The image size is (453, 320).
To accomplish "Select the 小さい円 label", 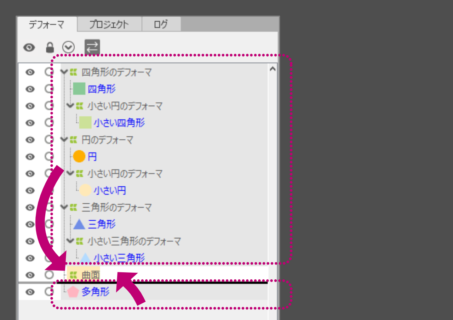I will point(110,191).
